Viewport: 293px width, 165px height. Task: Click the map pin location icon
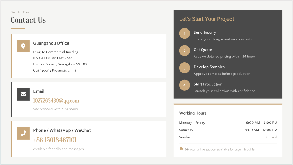click(x=23, y=46)
